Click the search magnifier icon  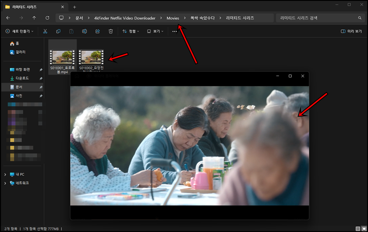[x=360, y=18]
